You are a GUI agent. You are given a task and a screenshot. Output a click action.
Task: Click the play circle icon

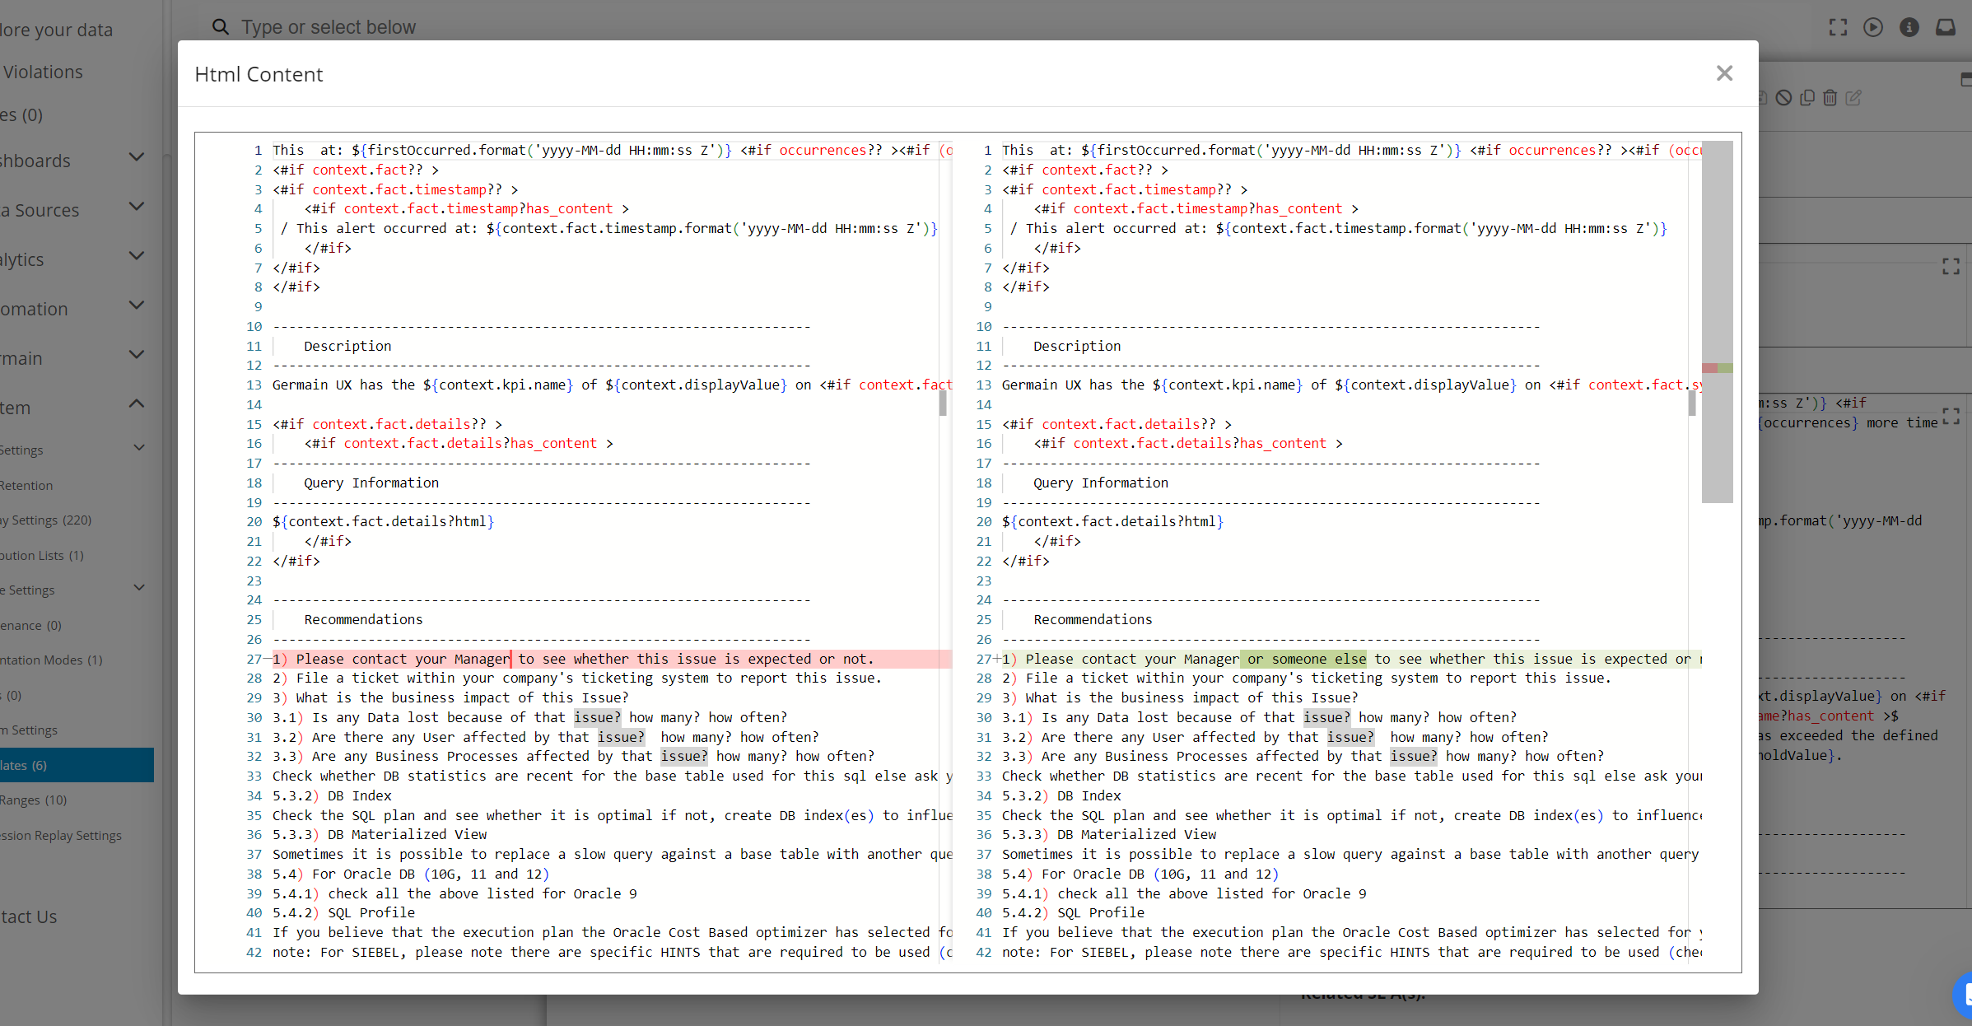[1873, 27]
